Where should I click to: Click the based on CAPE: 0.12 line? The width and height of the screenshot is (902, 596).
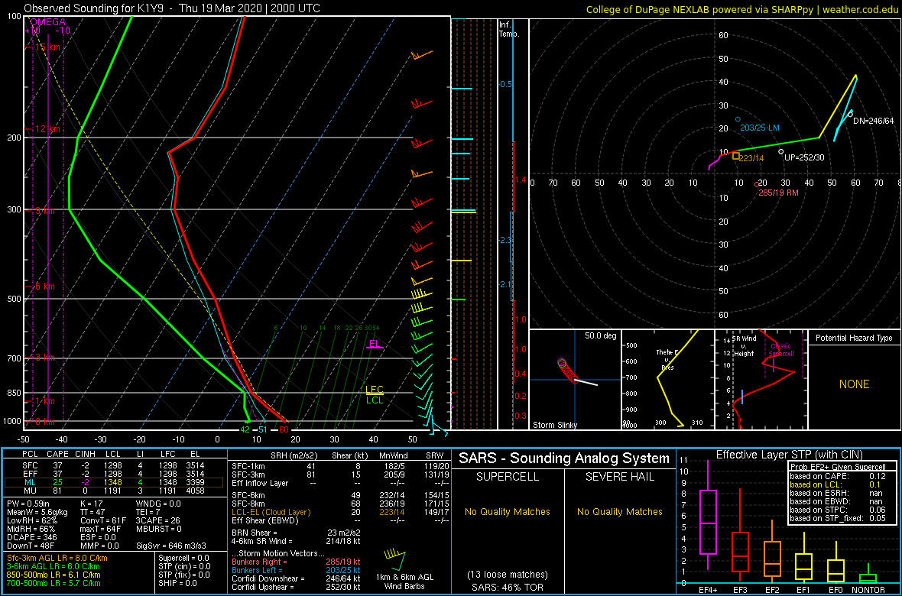click(x=839, y=476)
